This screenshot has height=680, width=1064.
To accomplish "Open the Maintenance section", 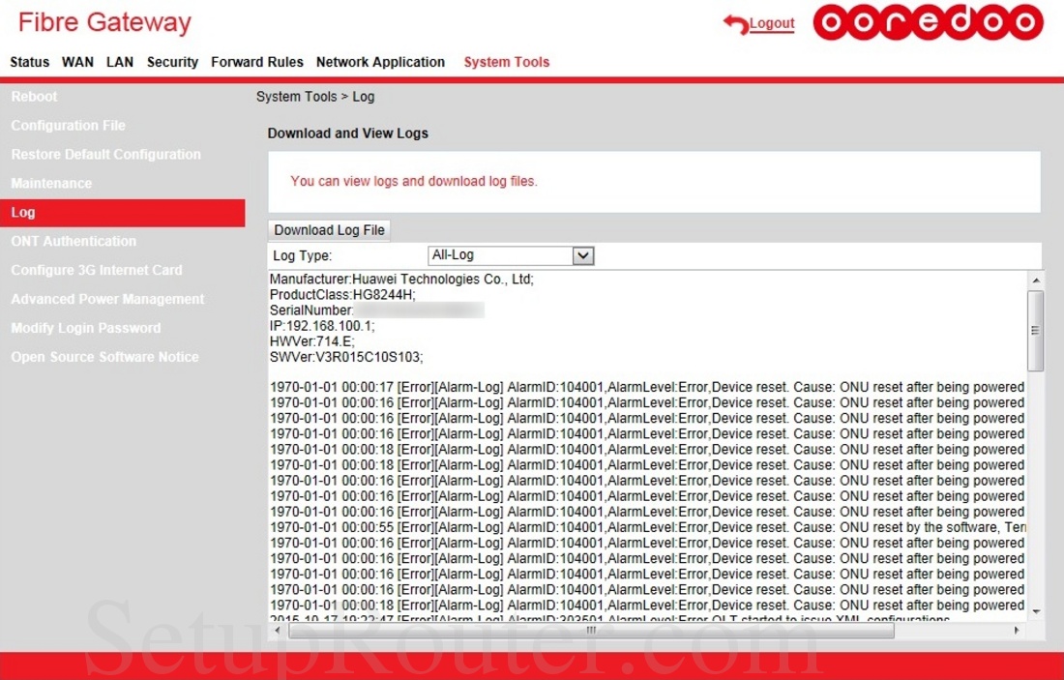I will (x=51, y=183).
